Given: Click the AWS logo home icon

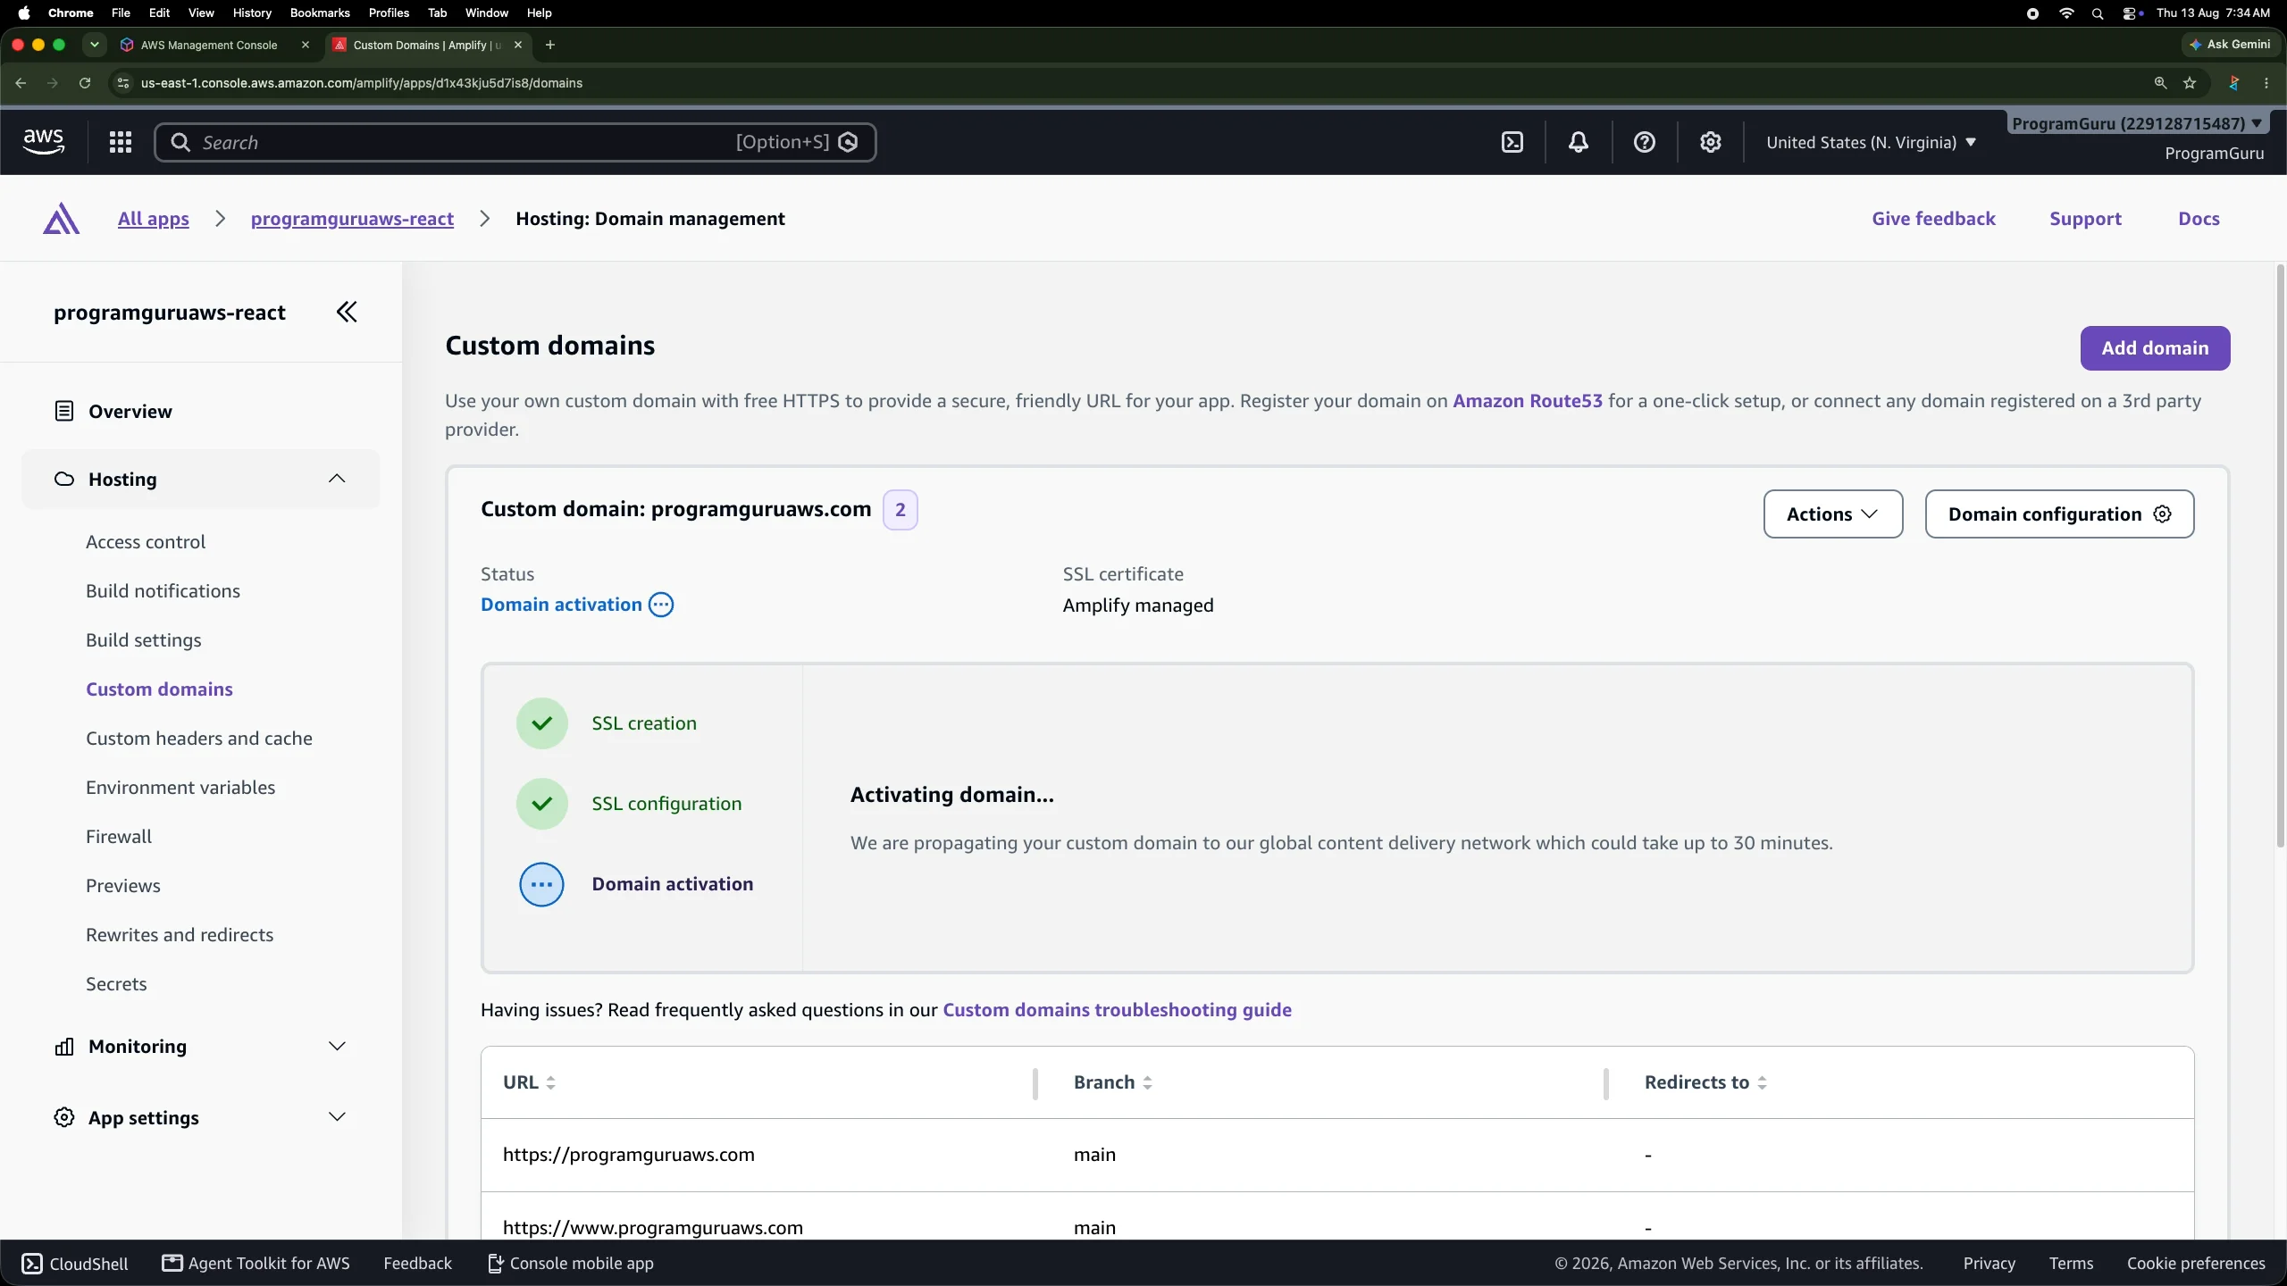Looking at the screenshot, I should pos(43,141).
